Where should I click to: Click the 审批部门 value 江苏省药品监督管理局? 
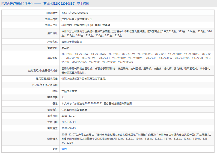[x=74, y=110]
